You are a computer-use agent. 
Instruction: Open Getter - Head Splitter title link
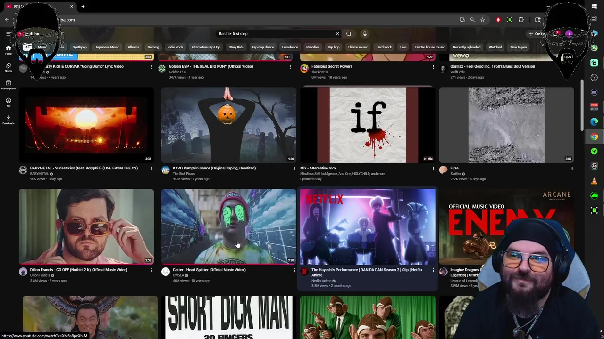tap(209, 270)
